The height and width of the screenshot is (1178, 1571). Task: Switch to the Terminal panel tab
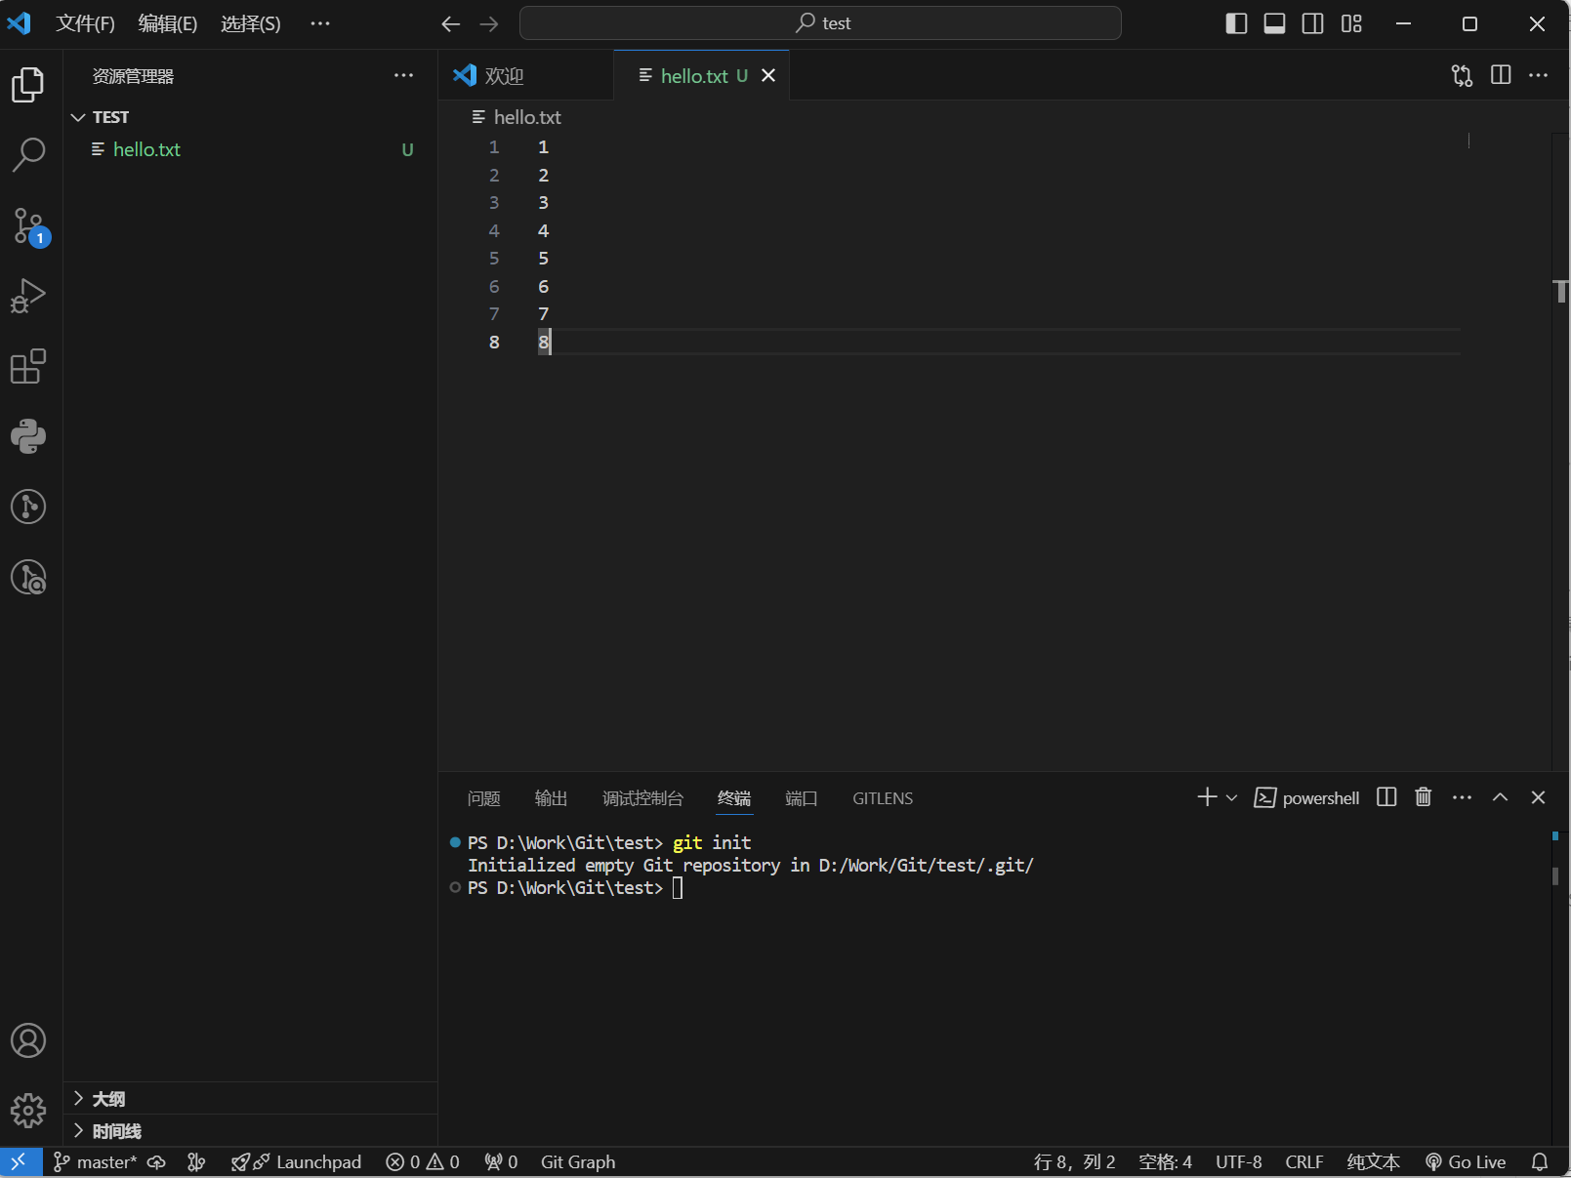pos(734,798)
